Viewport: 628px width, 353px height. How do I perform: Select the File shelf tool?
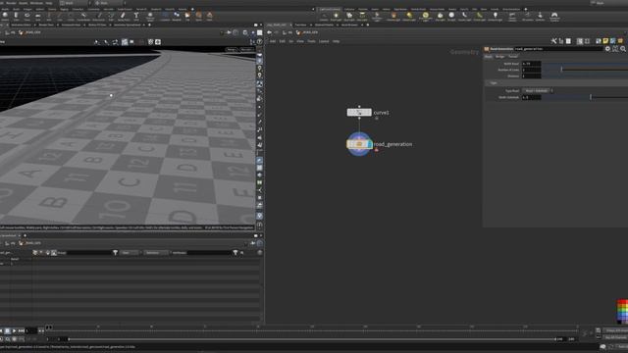[187, 16]
